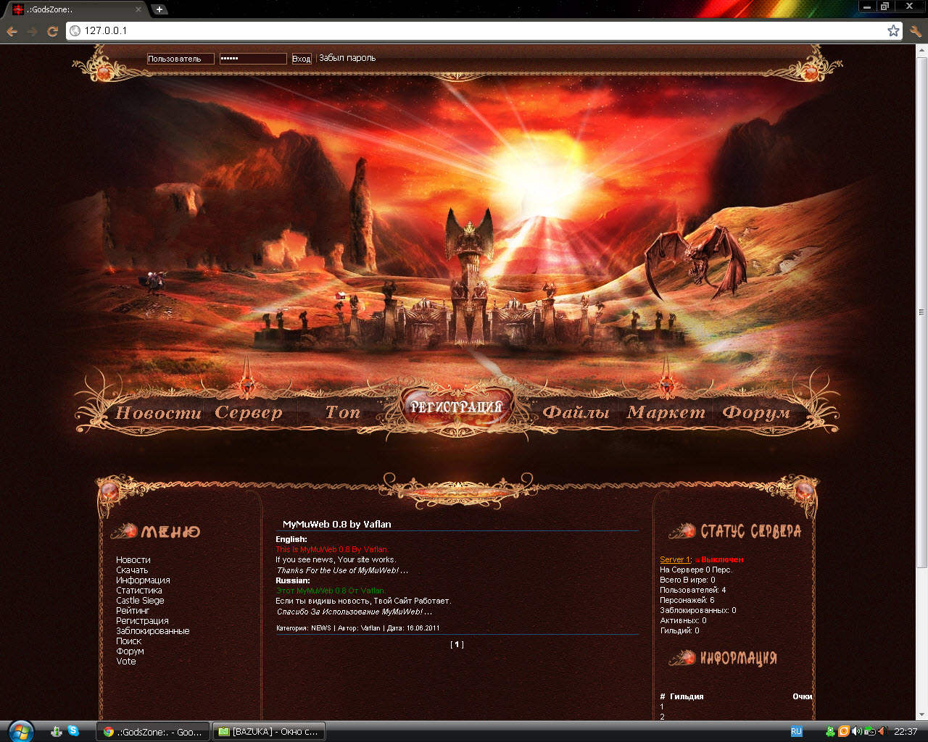The width and height of the screenshot is (928, 742).
Task: Click the orange tray icon left of volume
Action: point(843,732)
